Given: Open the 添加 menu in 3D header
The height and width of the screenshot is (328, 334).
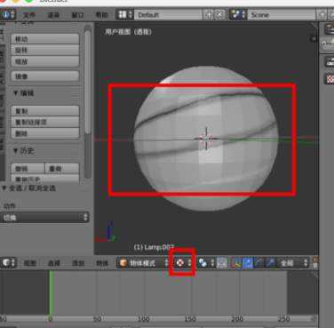Looking at the screenshot, I should tap(78, 263).
